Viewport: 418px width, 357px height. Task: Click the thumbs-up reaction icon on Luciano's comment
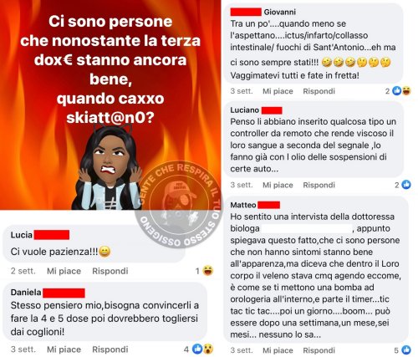[x=406, y=185]
